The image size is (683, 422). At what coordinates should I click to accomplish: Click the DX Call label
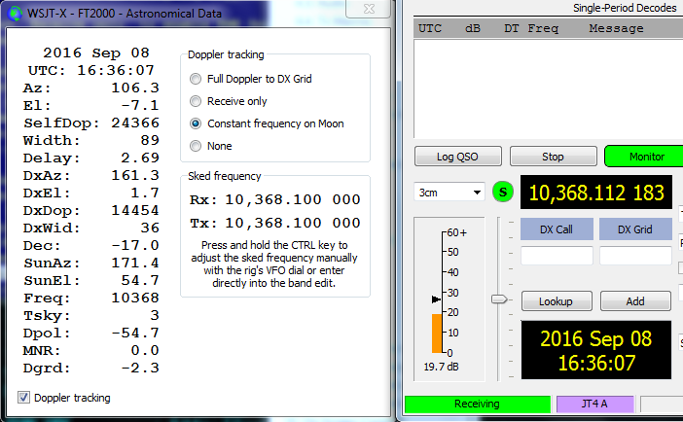(x=557, y=229)
